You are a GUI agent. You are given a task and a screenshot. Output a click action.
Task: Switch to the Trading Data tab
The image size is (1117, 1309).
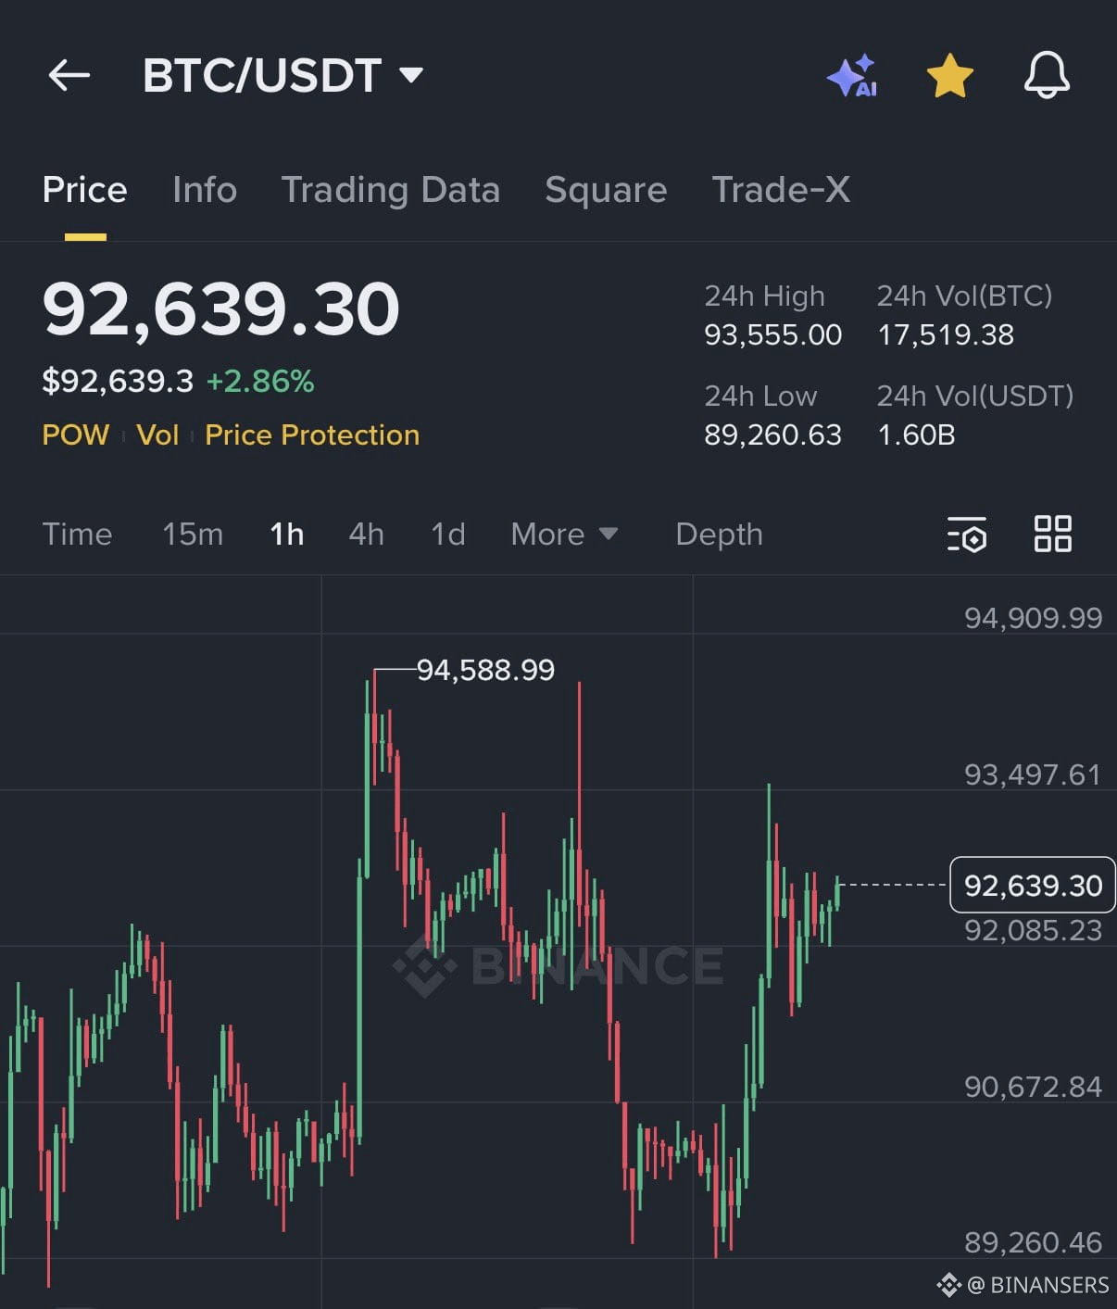click(x=391, y=190)
